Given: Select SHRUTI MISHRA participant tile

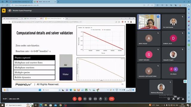Looking at the screenshot, I should 149,55.
